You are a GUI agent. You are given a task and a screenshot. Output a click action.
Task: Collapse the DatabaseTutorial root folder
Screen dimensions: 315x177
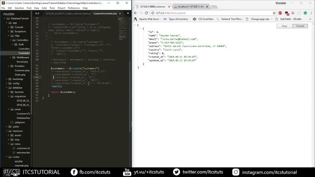pyautogui.click(x=5, y=19)
